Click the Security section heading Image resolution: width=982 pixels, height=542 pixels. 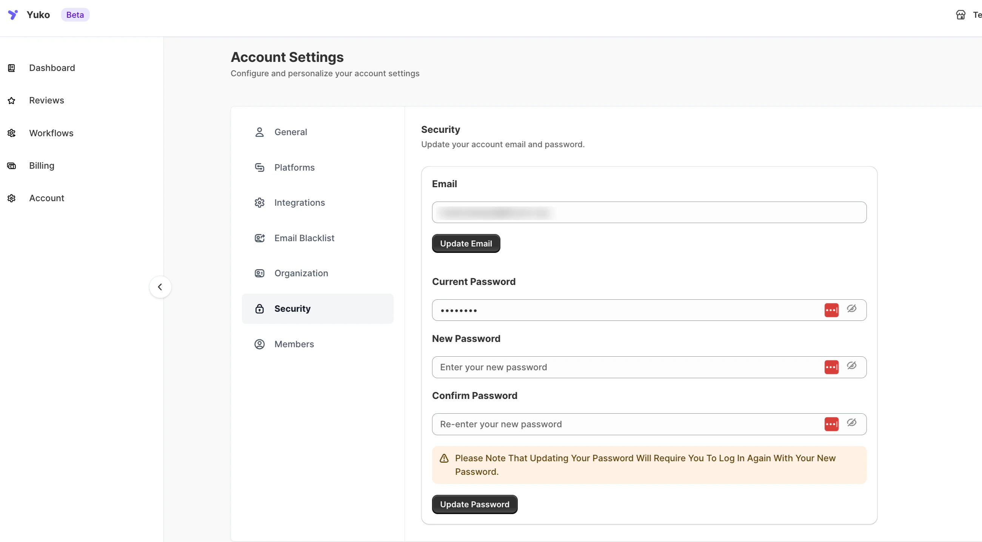(x=440, y=129)
